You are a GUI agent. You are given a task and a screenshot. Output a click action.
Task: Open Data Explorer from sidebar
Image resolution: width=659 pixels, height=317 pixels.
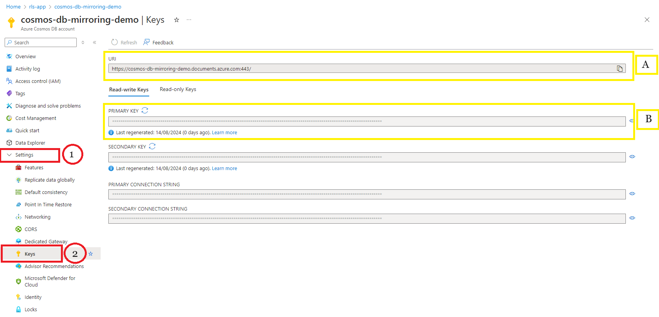click(x=30, y=143)
